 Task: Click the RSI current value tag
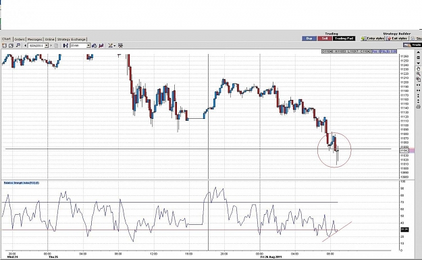[404, 230]
